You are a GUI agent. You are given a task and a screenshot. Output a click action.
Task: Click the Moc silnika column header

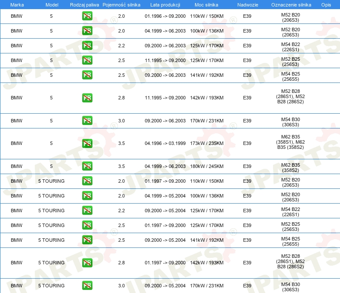207,4
